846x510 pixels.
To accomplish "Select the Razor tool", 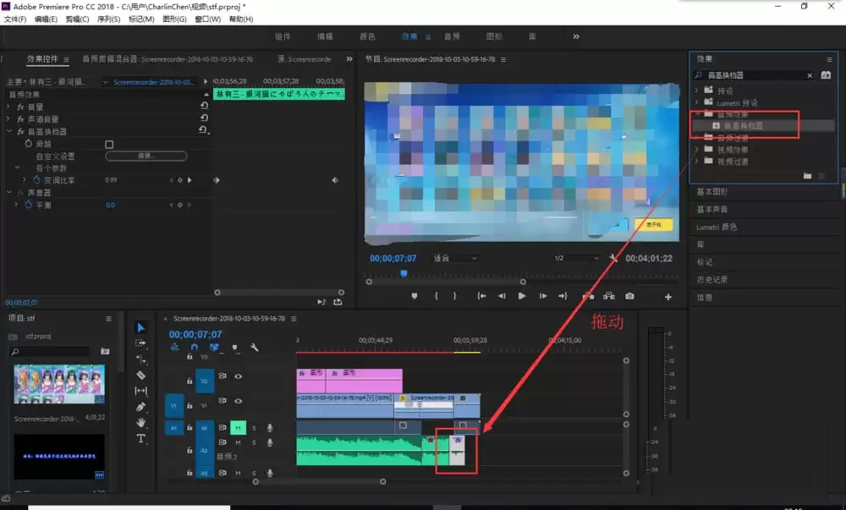I will (x=140, y=374).
